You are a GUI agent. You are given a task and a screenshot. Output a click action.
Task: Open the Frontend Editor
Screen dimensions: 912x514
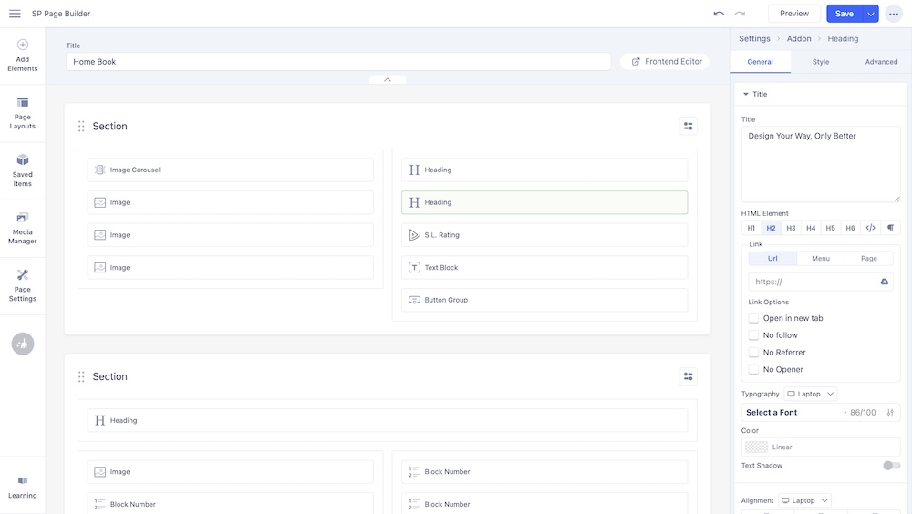click(665, 61)
